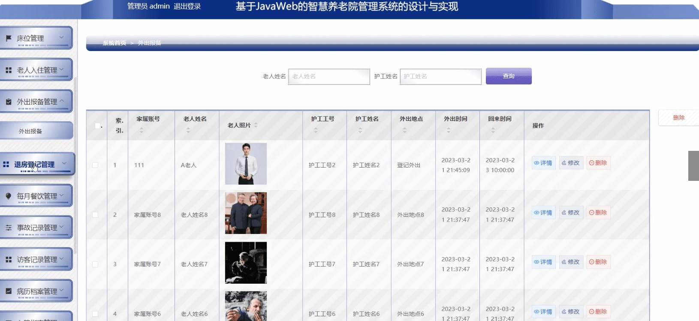Check the row for A老人

[95, 165]
